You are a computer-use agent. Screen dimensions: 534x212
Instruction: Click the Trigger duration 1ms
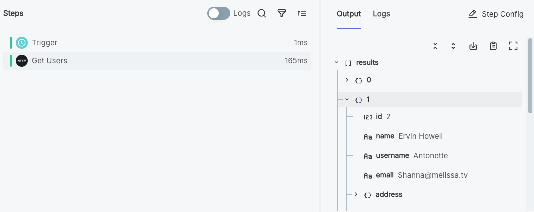click(301, 43)
